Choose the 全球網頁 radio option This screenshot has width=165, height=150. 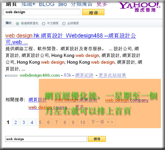pos(64,24)
